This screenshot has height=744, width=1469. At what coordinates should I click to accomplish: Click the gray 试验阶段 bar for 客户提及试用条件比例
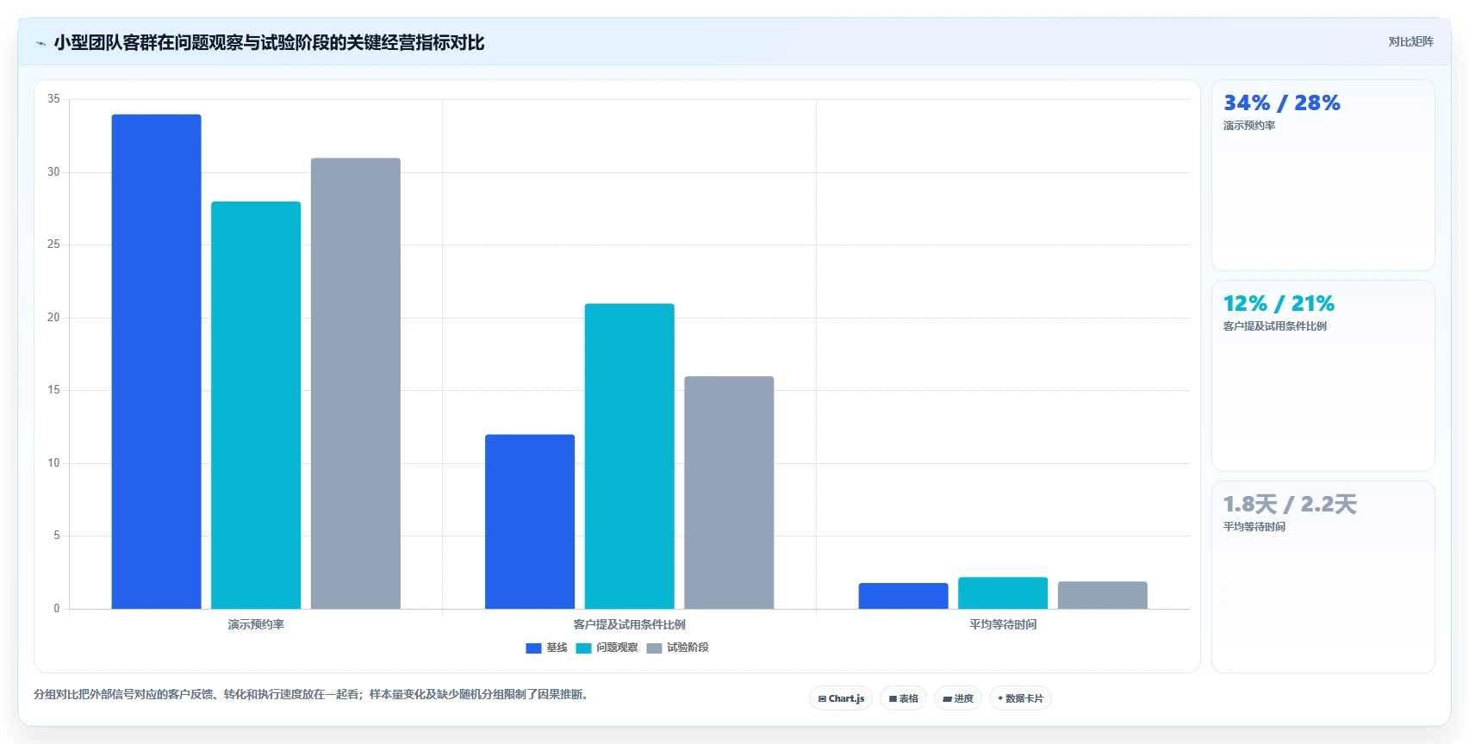point(729,493)
